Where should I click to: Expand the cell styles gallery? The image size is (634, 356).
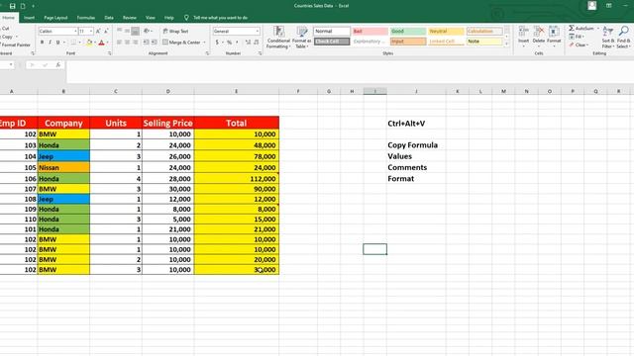coord(506,44)
